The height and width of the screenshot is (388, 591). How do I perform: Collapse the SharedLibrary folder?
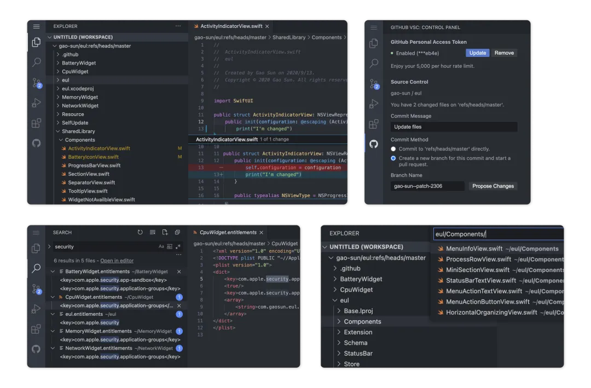click(x=58, y=131)
